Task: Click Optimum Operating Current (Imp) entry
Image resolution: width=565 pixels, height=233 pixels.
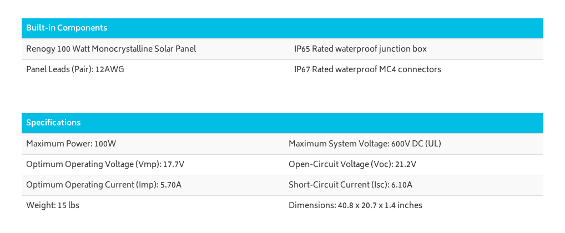Action: (x=104, y=185)
